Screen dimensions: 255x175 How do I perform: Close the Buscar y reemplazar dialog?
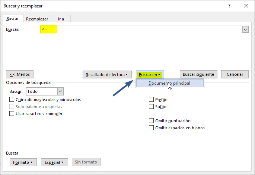click(x=246, y=6)
